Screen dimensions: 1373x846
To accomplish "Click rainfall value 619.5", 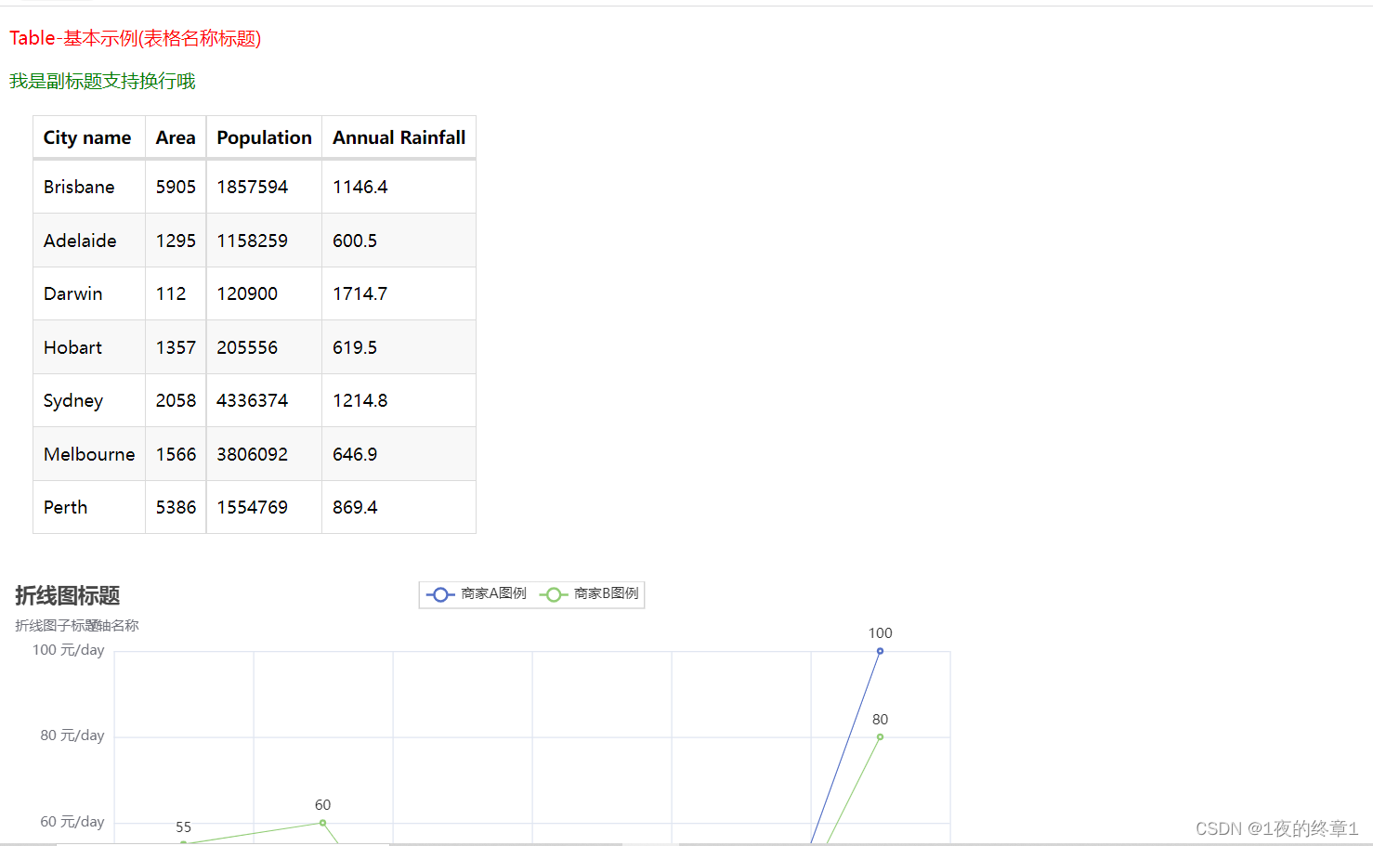I will [x=399, y=347].
